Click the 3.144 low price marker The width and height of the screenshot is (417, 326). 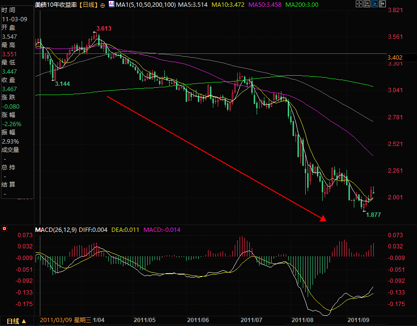pyautogui.click(x=62, y=84)
